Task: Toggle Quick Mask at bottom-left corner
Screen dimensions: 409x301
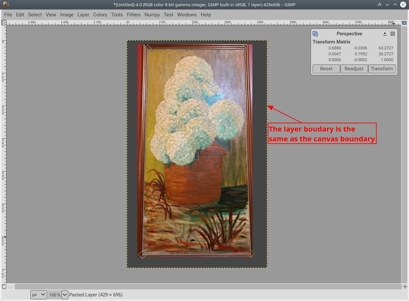Action: pos(4,287)
